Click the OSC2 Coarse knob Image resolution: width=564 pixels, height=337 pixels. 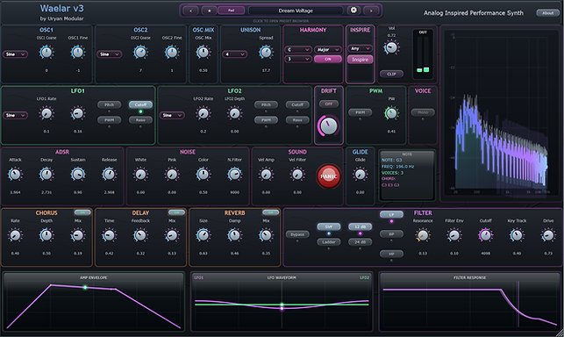click(140, 53)
